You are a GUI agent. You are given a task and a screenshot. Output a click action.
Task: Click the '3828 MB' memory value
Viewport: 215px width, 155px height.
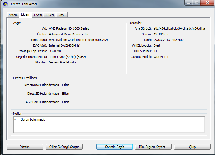click(55, 51)
